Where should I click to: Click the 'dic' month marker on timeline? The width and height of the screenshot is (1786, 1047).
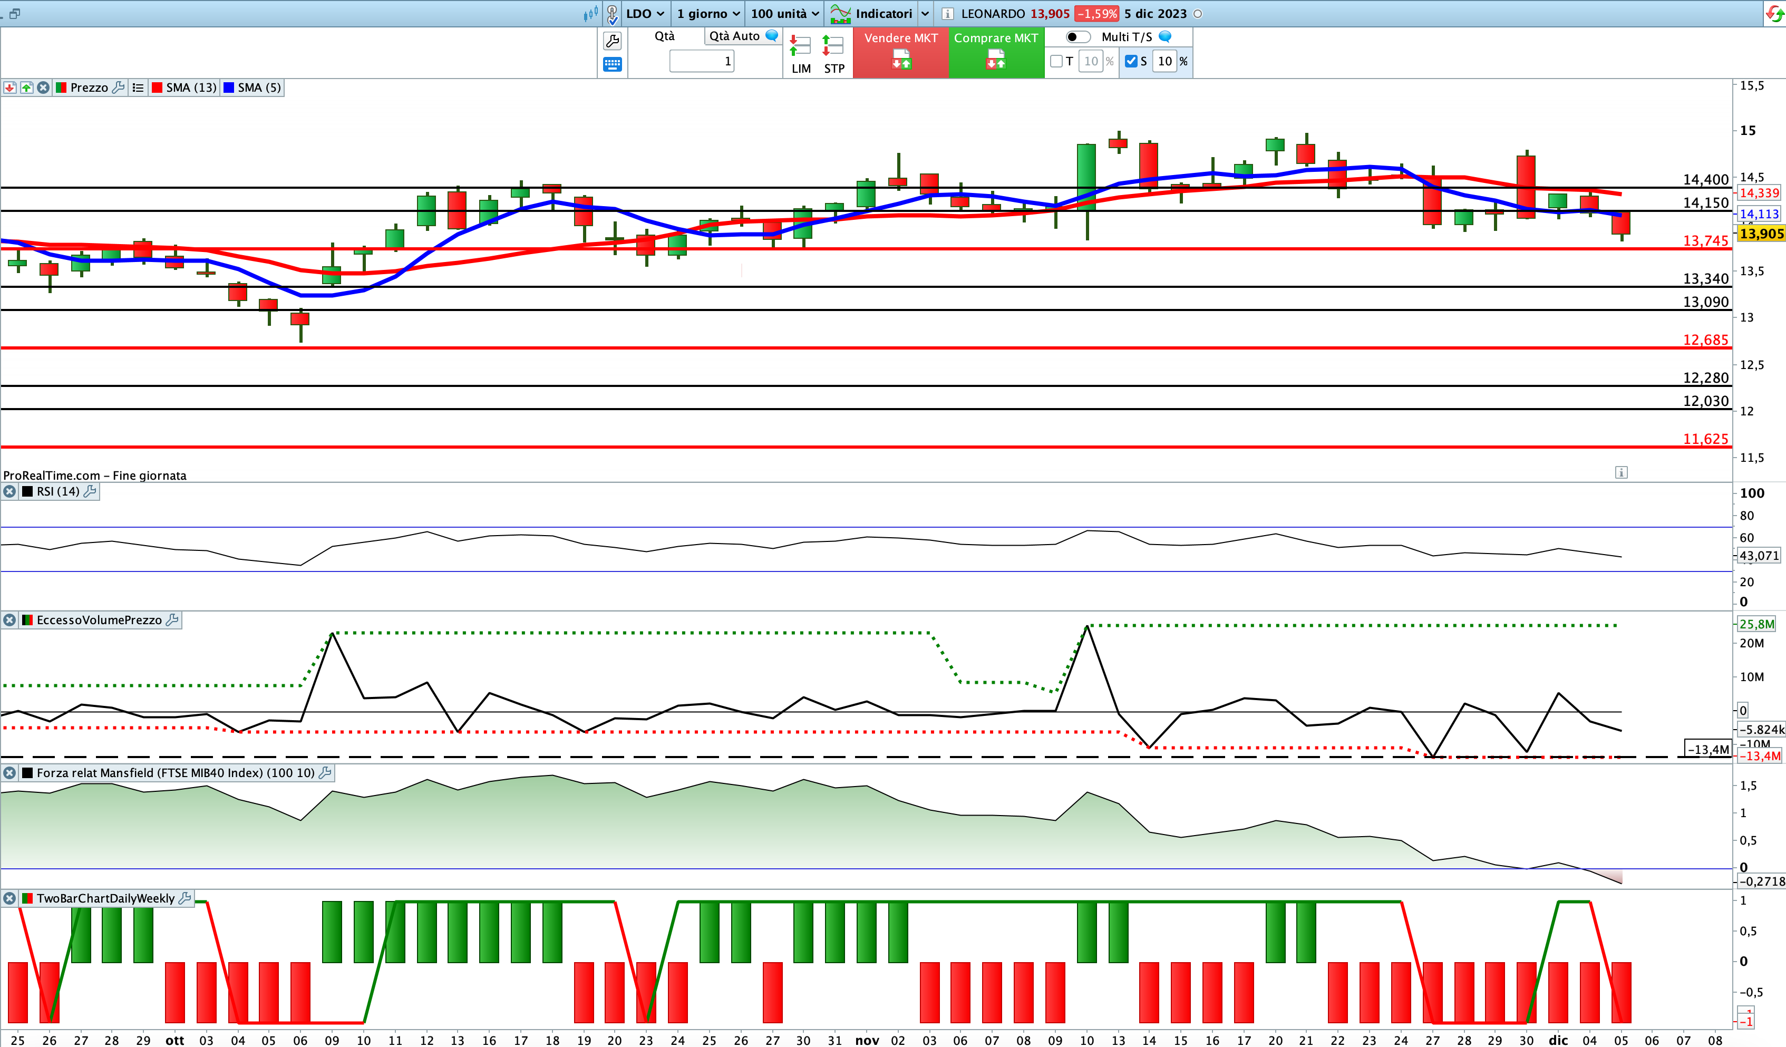[x=1558, y=1040]
